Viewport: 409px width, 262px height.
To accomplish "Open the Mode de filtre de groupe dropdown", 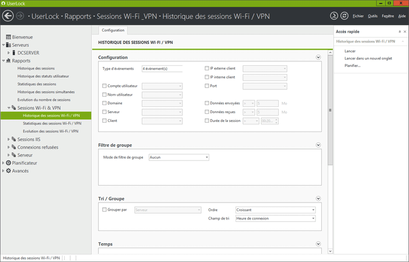I will [x=179, y=158].
